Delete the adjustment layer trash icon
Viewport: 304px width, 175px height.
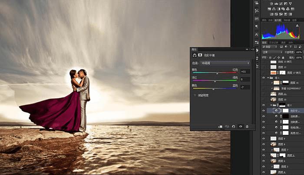(247, 127)
